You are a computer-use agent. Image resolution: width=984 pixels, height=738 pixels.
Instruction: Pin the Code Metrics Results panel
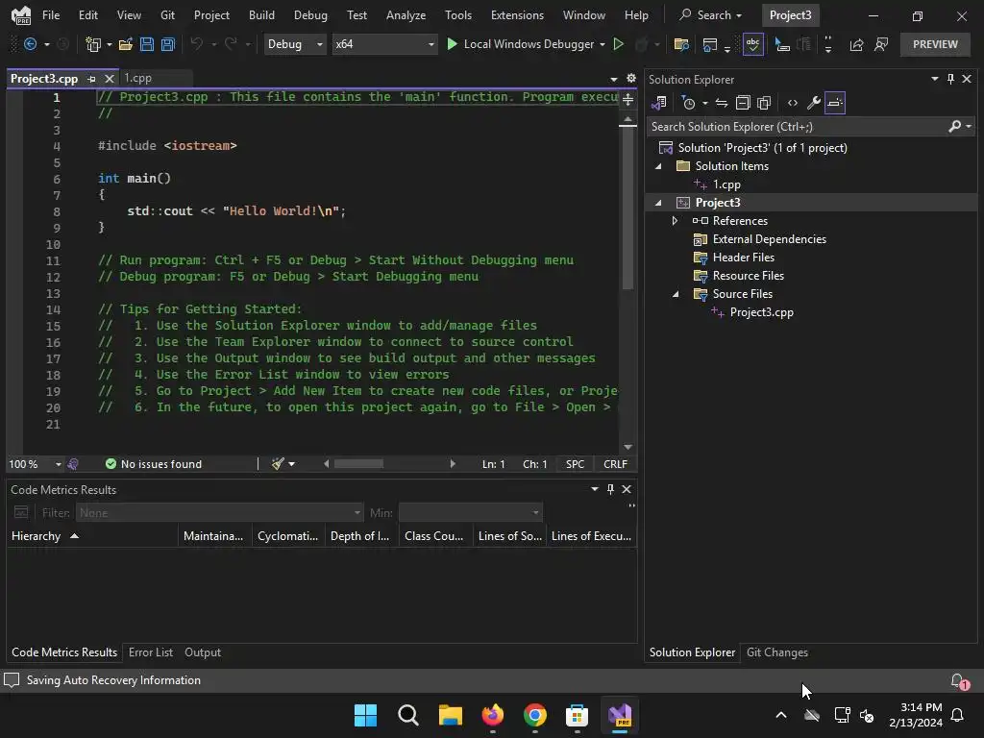[610, 489]
